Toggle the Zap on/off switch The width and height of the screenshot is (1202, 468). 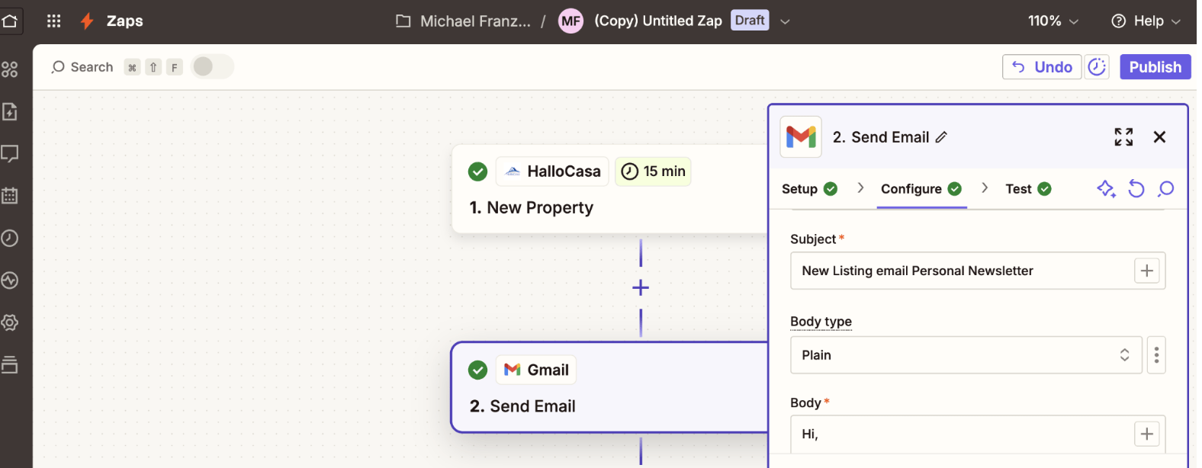click(x=212, y=67)
